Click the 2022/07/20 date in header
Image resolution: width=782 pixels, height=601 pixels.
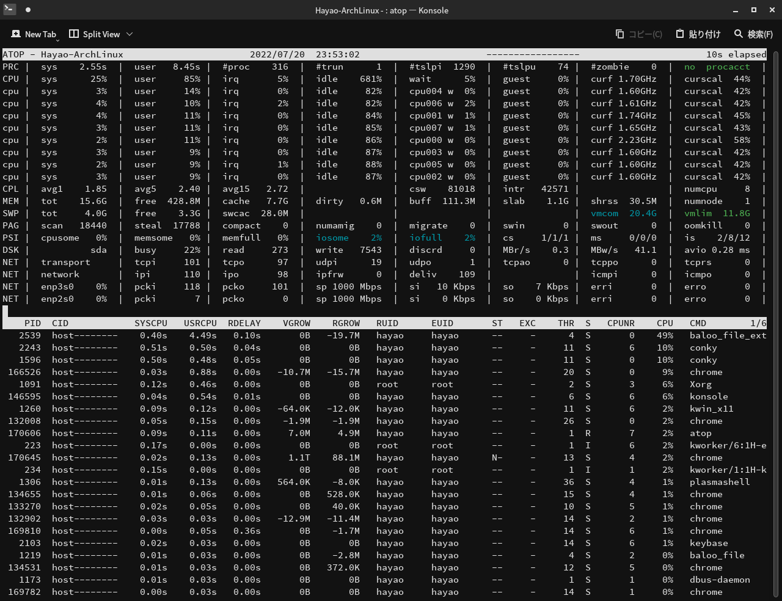(277, 54)
